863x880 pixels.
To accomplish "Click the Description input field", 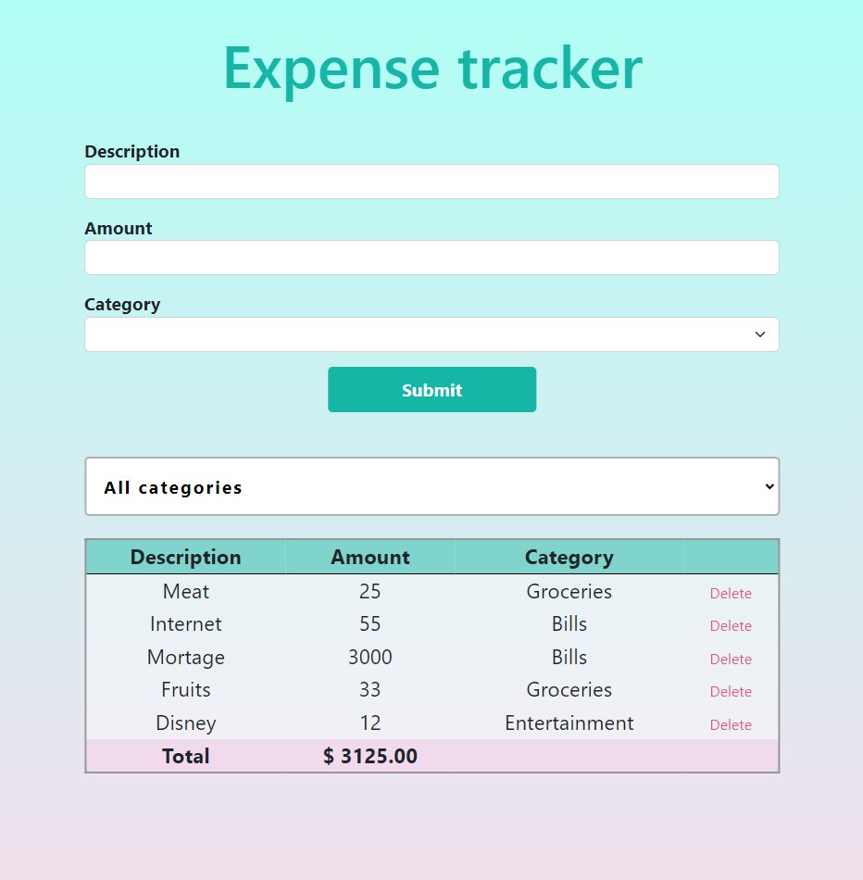I will (x=431, y=182).
